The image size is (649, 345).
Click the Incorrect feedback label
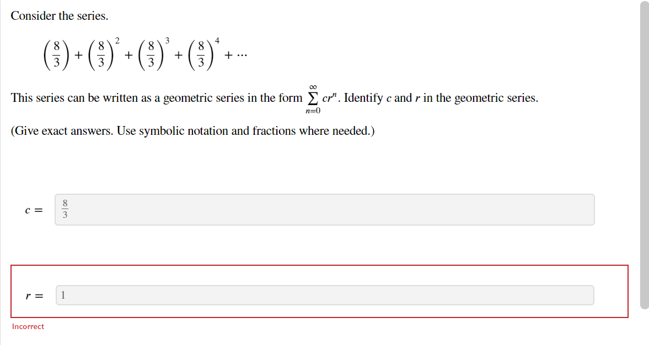coord(28,326)
